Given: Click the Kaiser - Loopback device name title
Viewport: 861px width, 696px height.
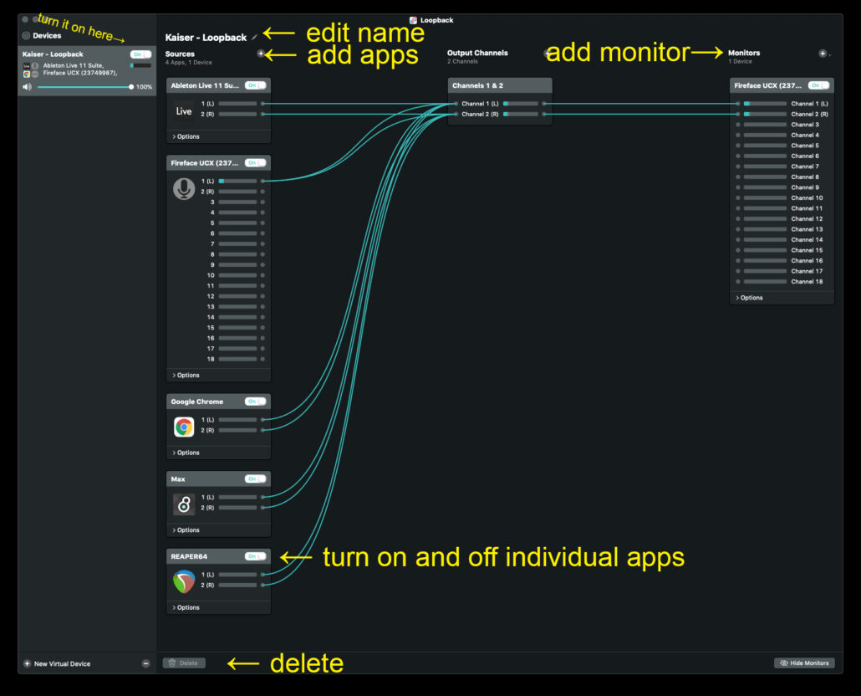Looking at the screenshot, I should pos(206,38).
